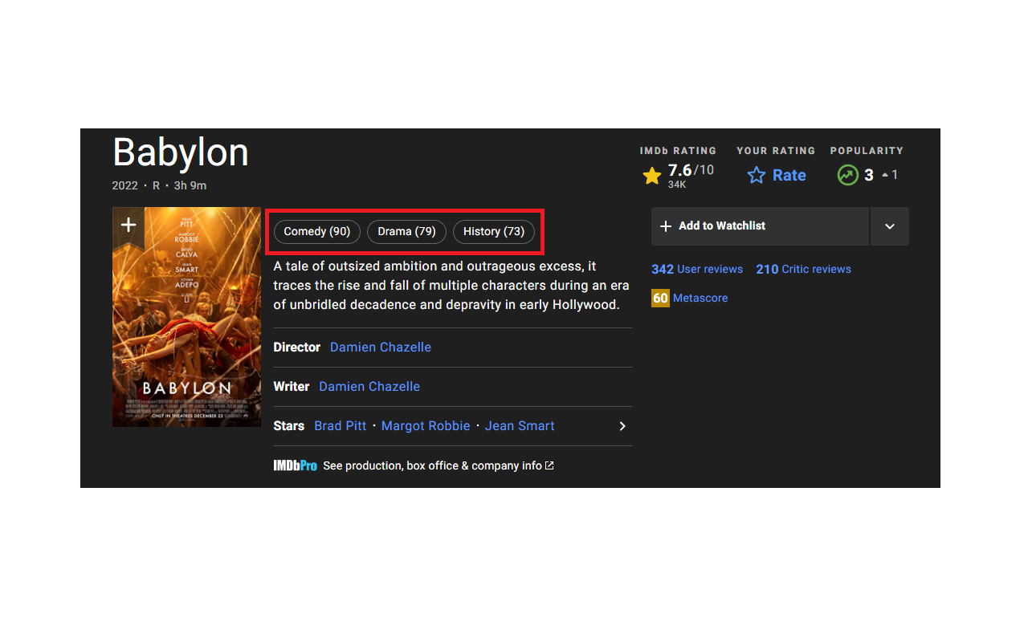Viewport: 1028px width, 642px height.
Task: Click the popularity rank number 3
Action: pos(869,175)
